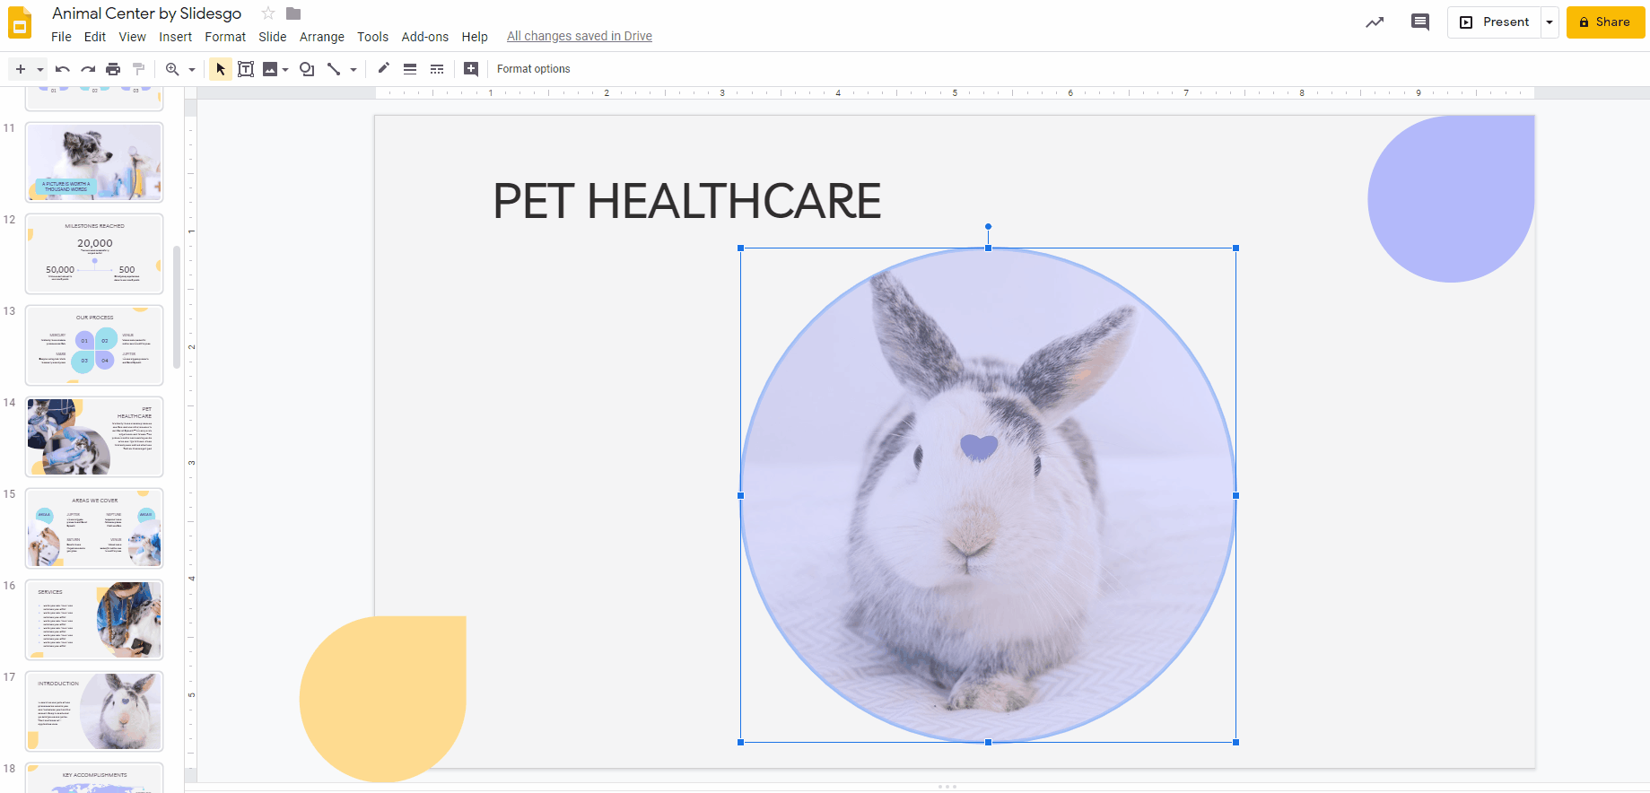Open border weight options
Screen dimensions: 1650x793
pos(410,69)
